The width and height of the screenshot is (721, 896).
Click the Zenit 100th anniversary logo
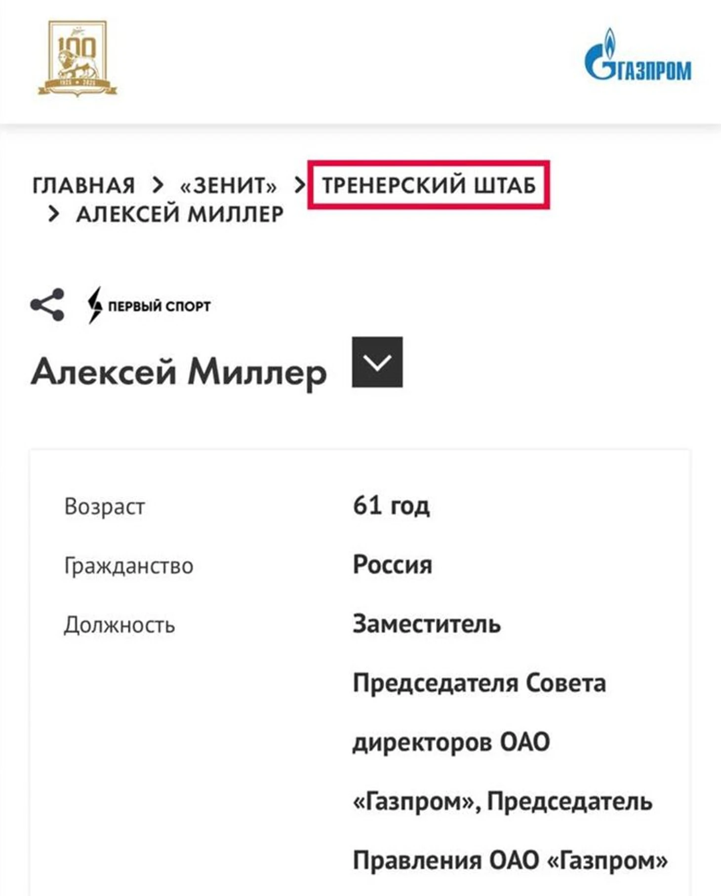pos(78,58)
